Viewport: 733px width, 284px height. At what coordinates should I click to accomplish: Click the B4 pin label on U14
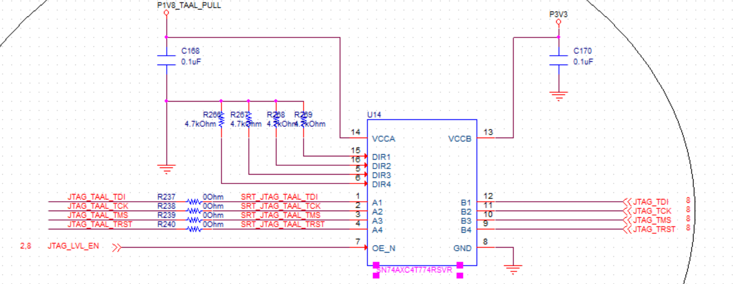466,230
